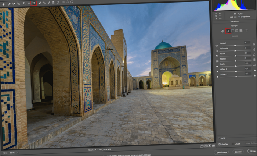
Task: Select the Adjustment Brush tool
Action: coord(49,3)
